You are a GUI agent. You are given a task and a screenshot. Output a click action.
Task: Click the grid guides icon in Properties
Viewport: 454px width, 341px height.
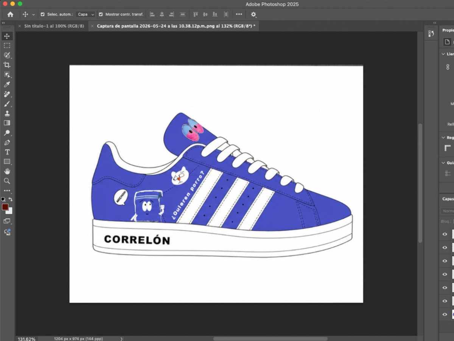coord(448,173)
